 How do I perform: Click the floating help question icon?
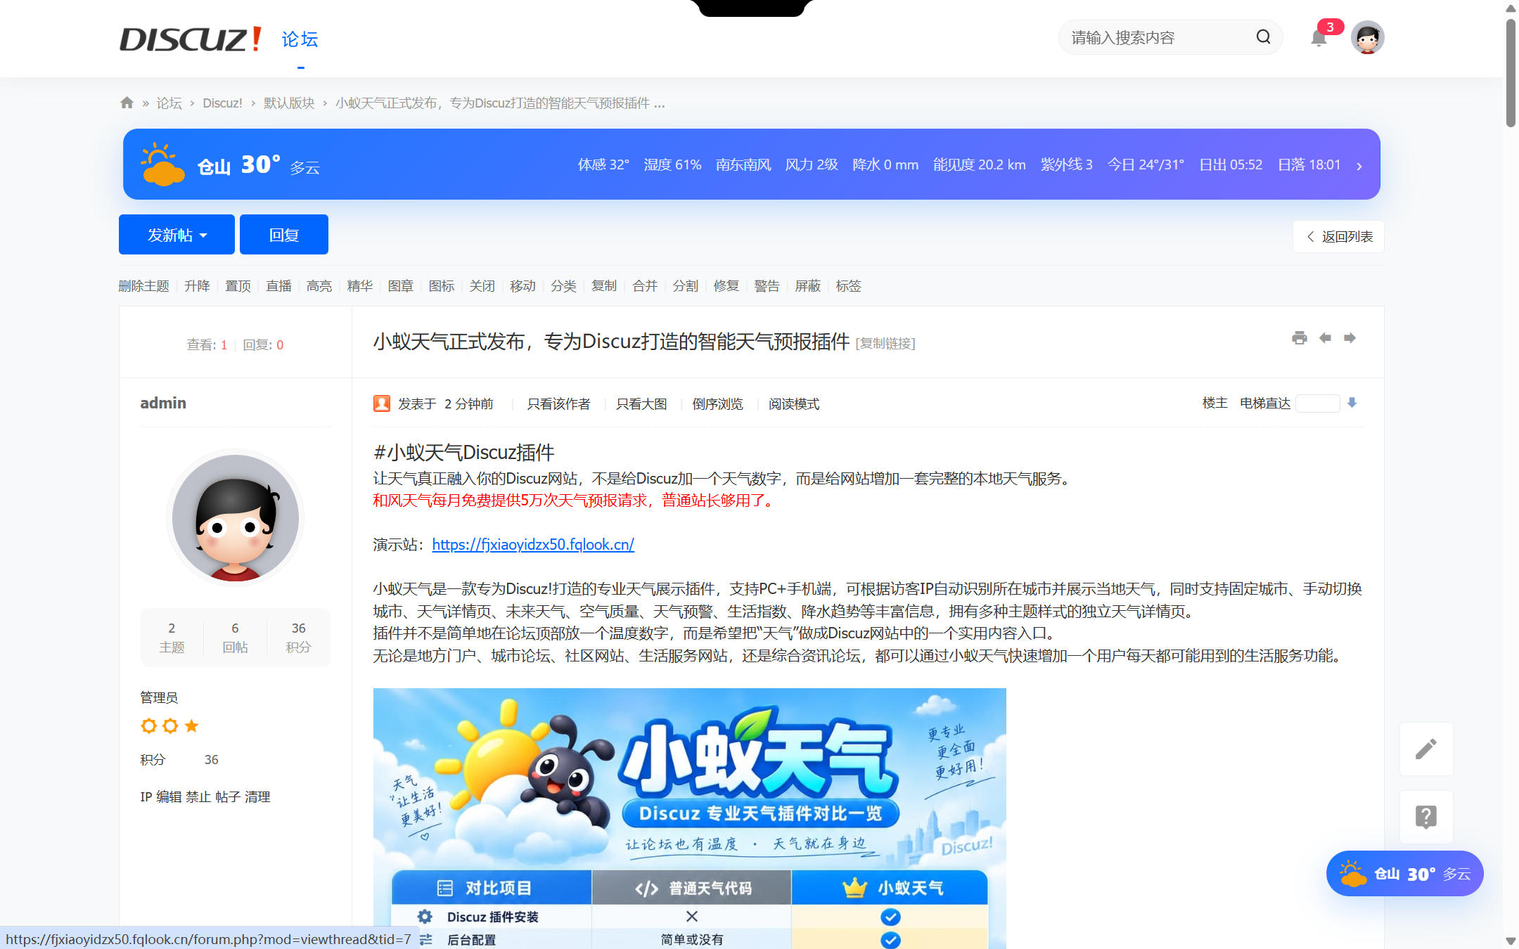tap(1426, 817)
